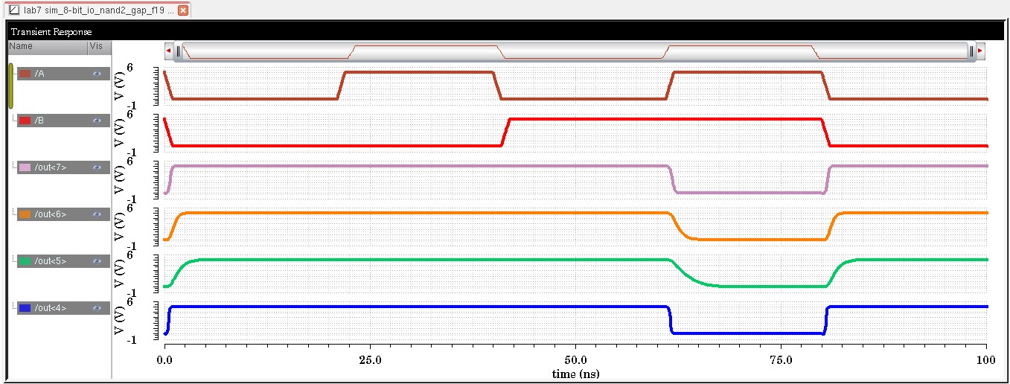Select the /A signal name
The height and width of the screenshot is (384, 1010).
[x=39, y=74]
